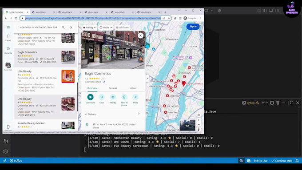Open status bar notifications bell

coord(297,161)
